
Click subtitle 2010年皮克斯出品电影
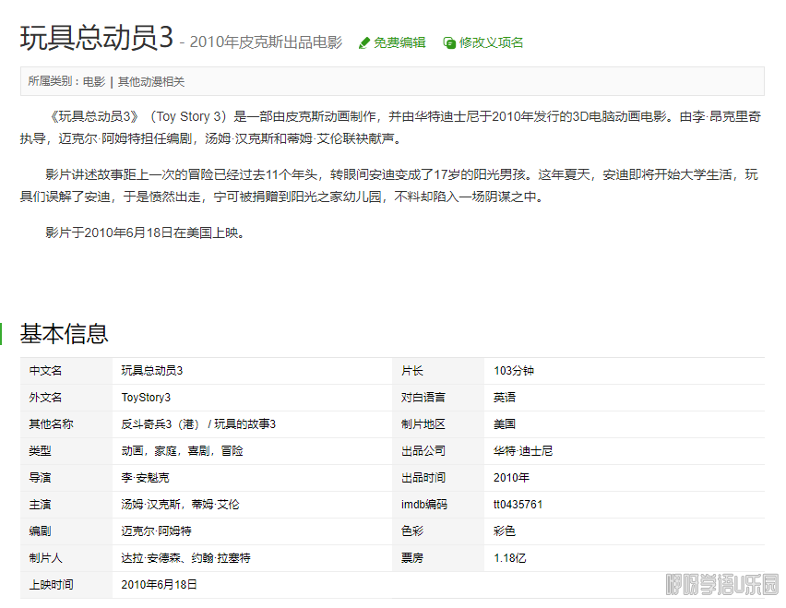point(266,42)
